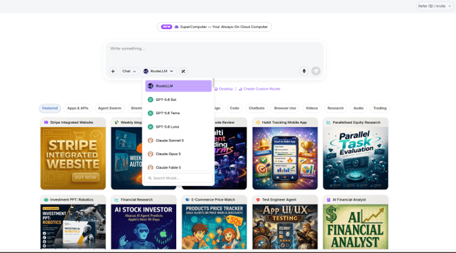Click the Investment PPT: Robotics card icon
Image resolution: width=456 pixels, height=253 pixels.
(45, 199)
